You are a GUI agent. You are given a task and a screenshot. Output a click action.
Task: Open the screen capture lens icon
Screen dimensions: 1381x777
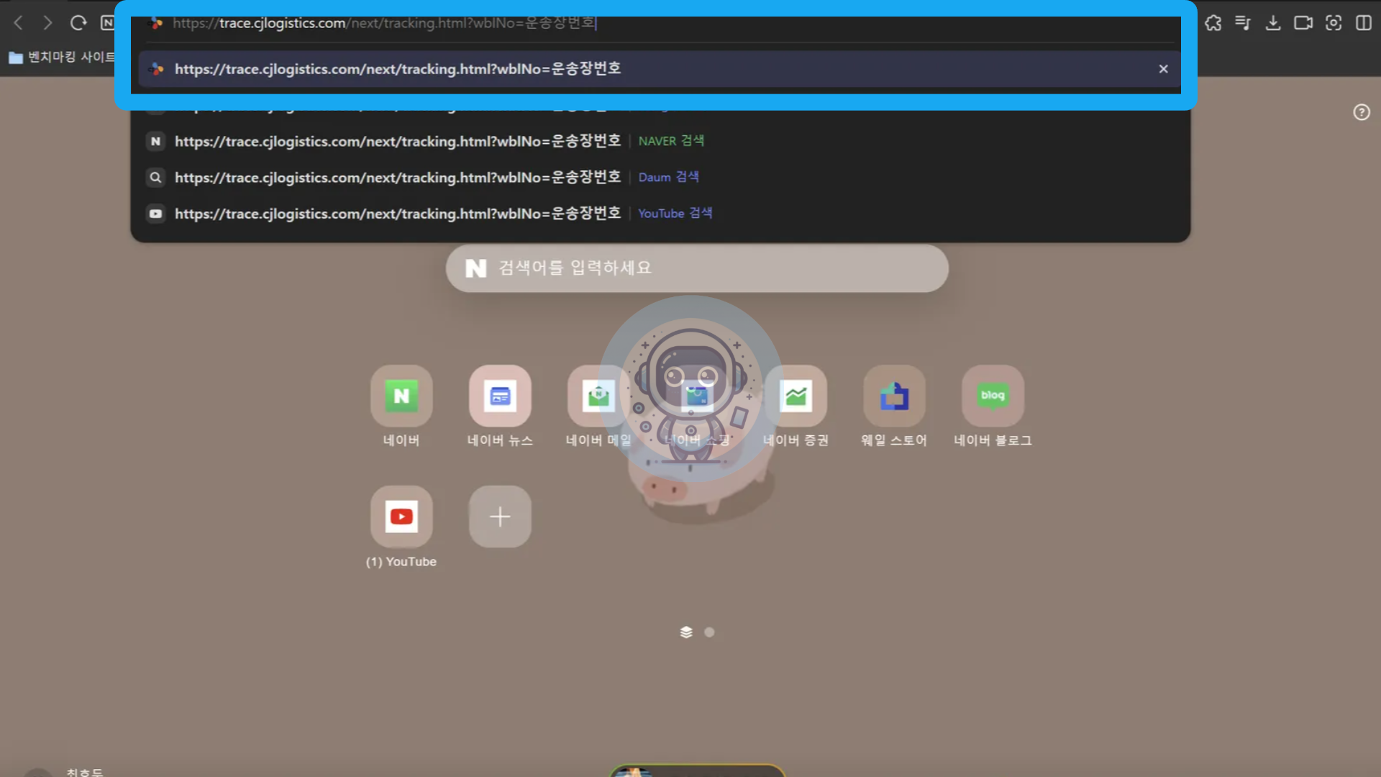click(x=1334, y=23)
